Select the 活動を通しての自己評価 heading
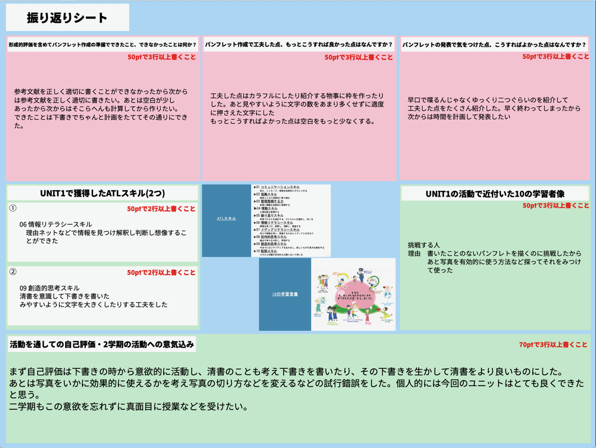 coord(102,345)
